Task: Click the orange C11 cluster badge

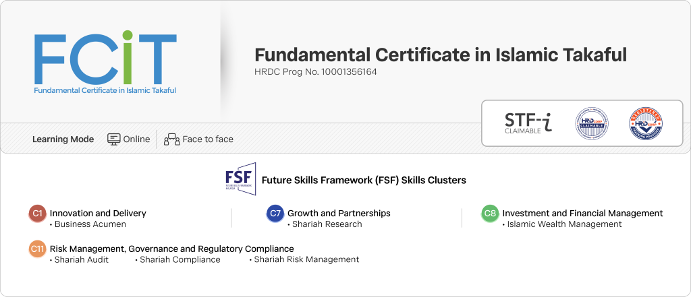Action: 38,249
